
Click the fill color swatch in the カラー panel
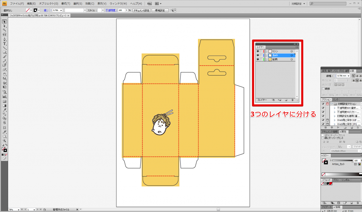click(x=323, y=160)
